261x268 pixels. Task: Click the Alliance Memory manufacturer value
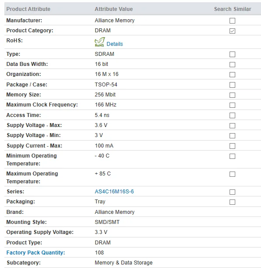click(114, 21)
